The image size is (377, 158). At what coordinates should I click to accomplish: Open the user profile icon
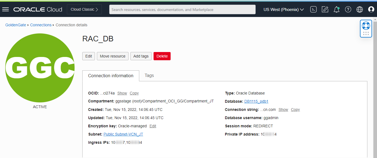tap(371, 9)
